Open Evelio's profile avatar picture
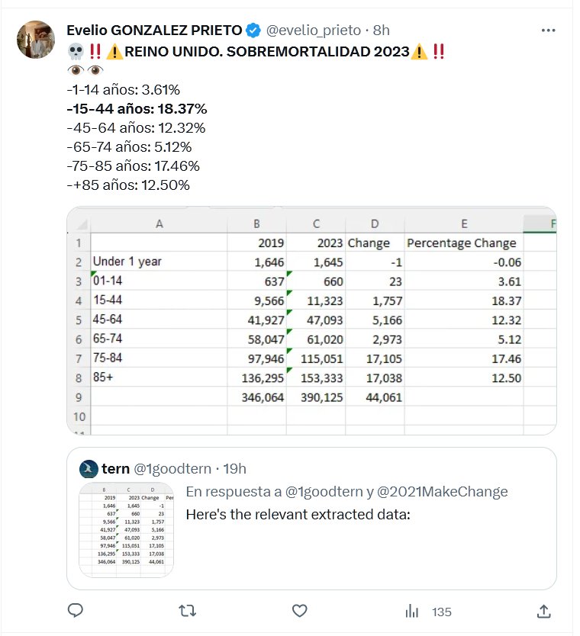The image size is (580, 636). (36, 38)
